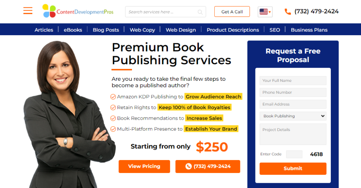Focus the Your Full Name field
This screenshot has width=361, height=188.
click(x=293, y=81)
